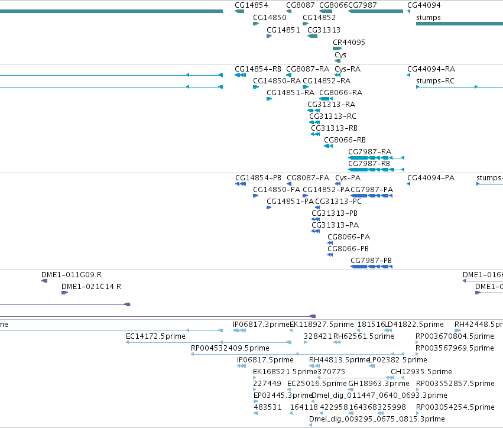Screen dimensions: 503x428
Task: Select the CG44094-PA protein label
Action: click(x=431, y=178)
